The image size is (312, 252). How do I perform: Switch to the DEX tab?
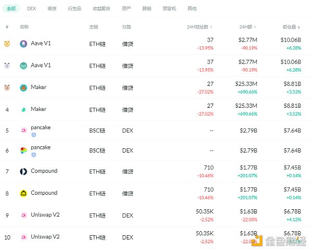click(x=31, y=9)
